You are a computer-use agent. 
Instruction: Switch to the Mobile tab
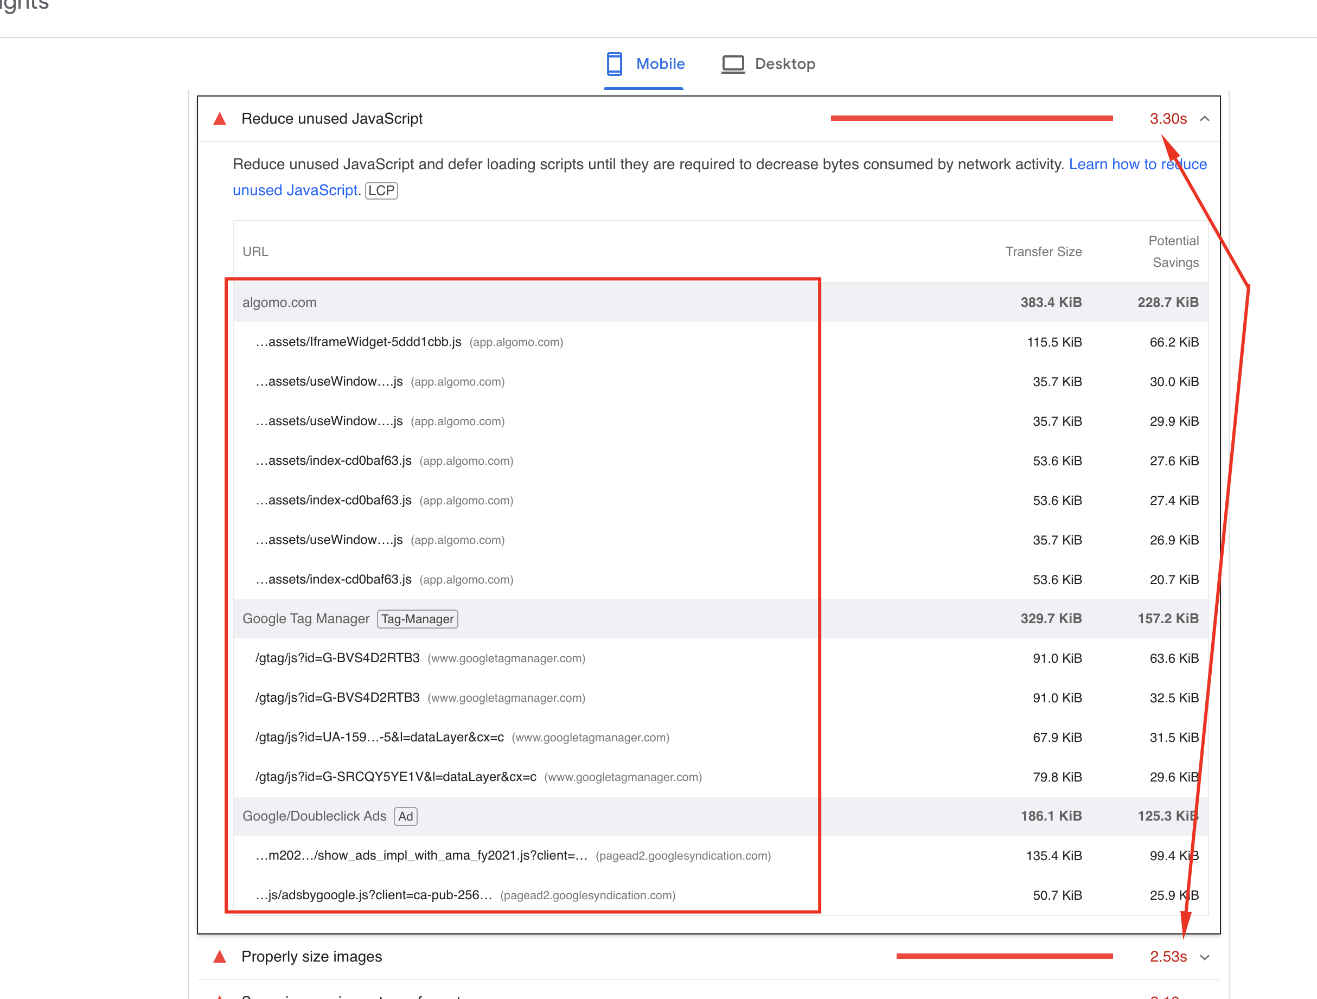pos(644,63)
